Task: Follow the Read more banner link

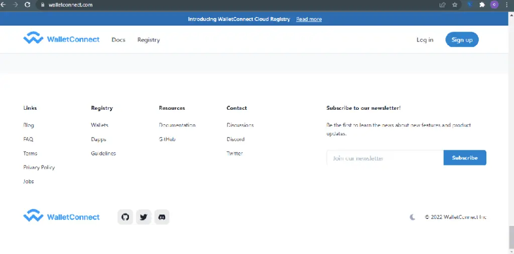Action: [309, 19]
